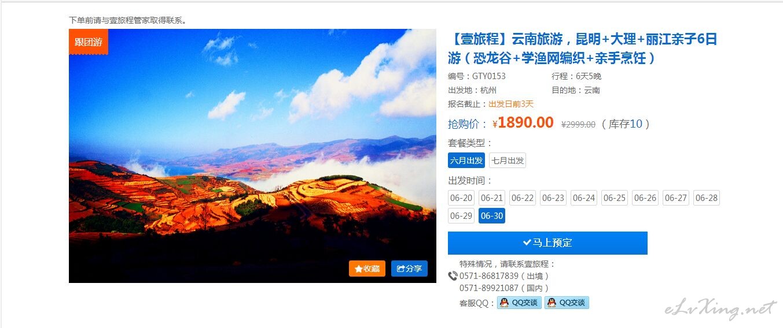This screenshot has width=783, height=328.
Task: Click the orange 跟团游 badge on the photo
Action: pyautogui.click(x=89, y=42)
